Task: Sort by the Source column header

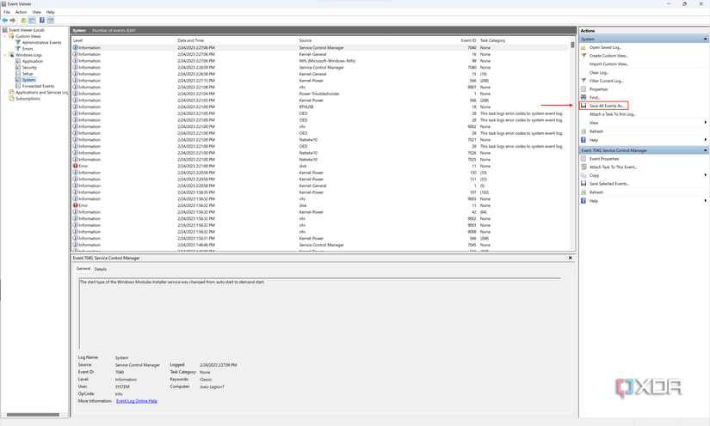Action: click(343, 40)
